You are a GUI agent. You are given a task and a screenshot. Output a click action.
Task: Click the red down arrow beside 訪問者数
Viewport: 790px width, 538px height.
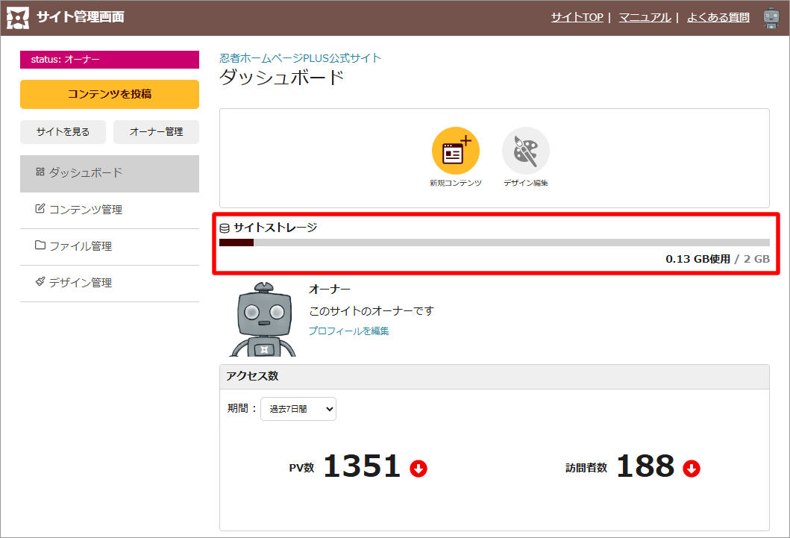click(692, 469)
